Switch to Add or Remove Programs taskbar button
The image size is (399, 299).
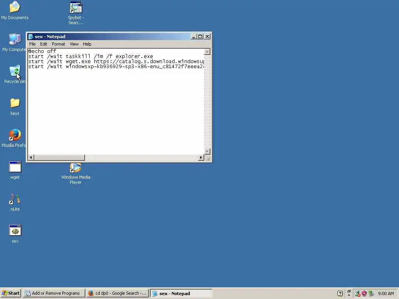click(53, 293)
